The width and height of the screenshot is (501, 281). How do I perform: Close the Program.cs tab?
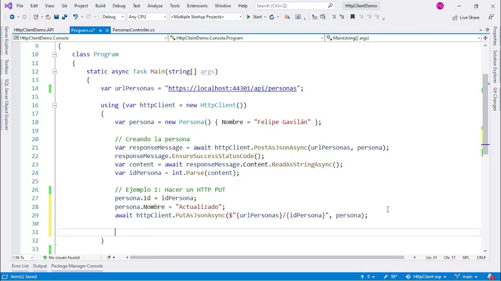(x=107, y=30)
